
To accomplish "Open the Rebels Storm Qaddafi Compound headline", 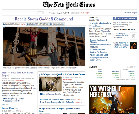I will [44, 19].
